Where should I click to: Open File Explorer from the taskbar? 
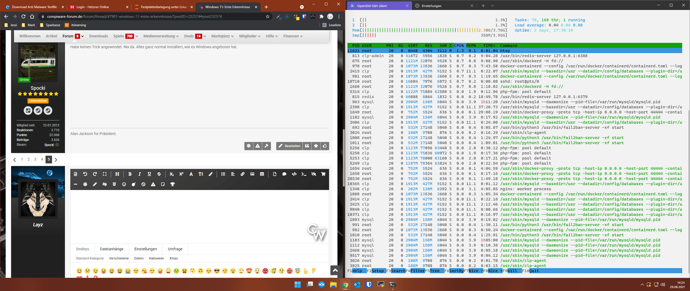[333, 285]
